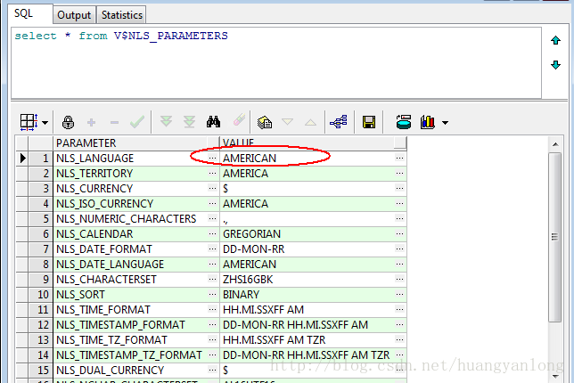Viewport: 574px width, 383px height.
Task: Switch to the Statistics tab
Action: tap(121, 15)
